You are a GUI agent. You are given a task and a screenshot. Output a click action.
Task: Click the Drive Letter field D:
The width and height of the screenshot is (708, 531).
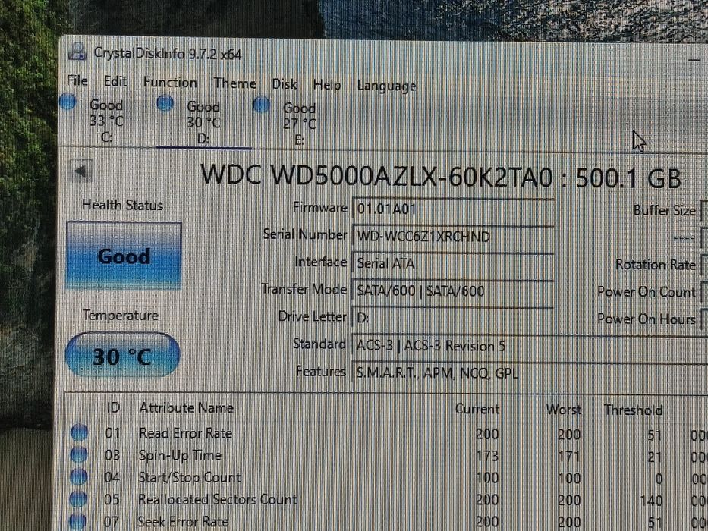[x=452, y=317]
